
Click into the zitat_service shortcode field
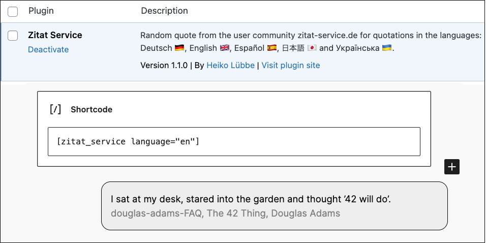pyautogui.click(x=234, y=141)
